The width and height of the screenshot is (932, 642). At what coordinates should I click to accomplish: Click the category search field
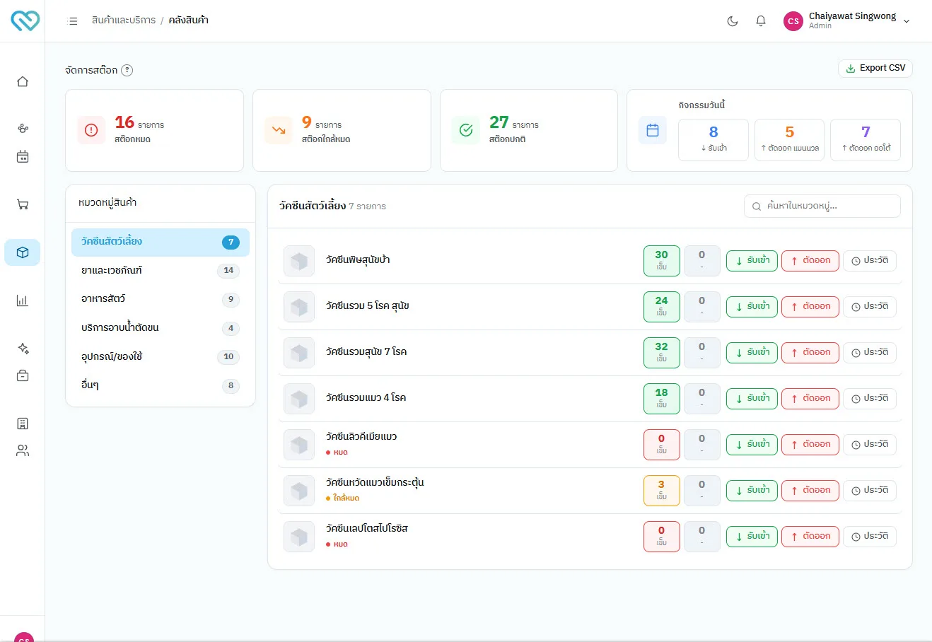822,206
